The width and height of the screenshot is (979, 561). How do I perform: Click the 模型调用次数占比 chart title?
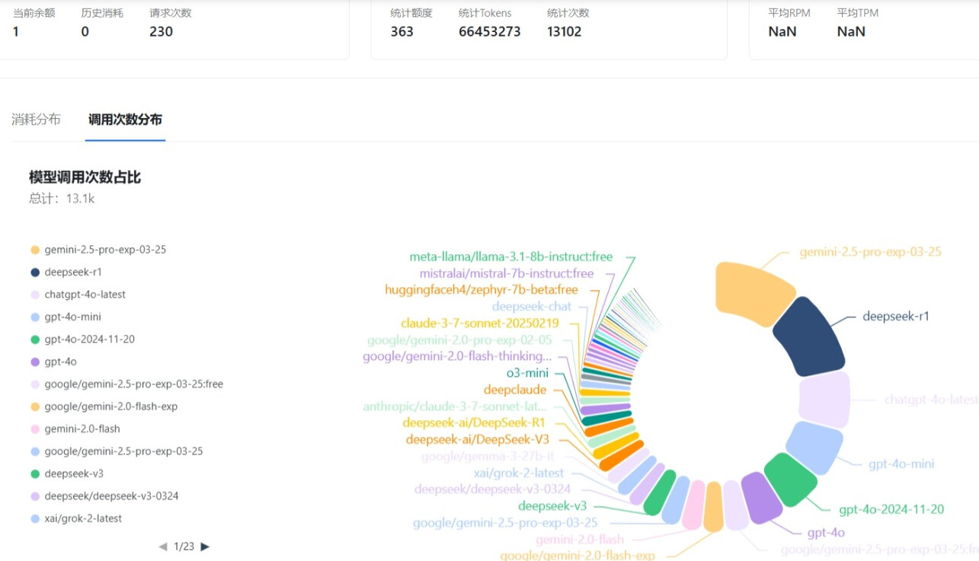85,177
